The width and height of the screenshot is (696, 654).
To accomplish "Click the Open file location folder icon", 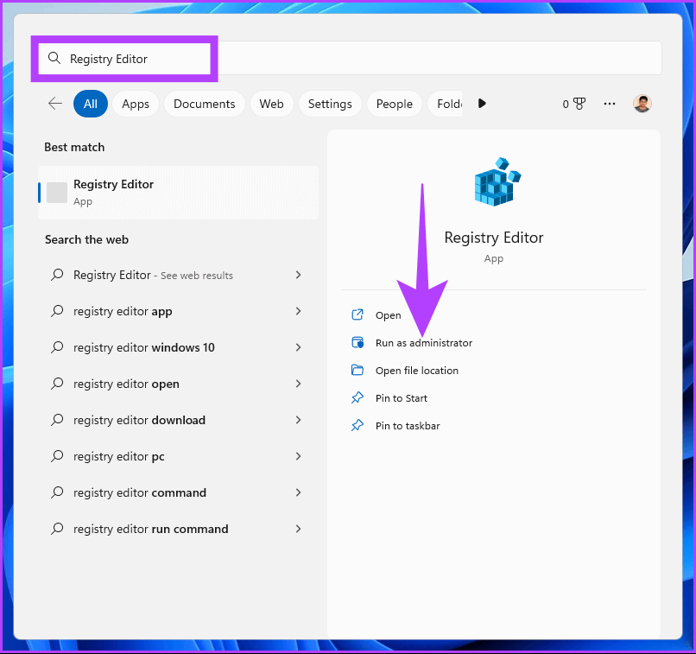I will pyautogui.click(x=357, y=370).
